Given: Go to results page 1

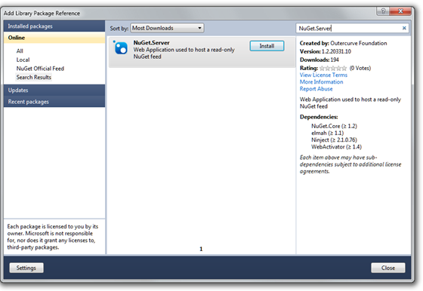Looking at the screenshot, I should 201,249.
